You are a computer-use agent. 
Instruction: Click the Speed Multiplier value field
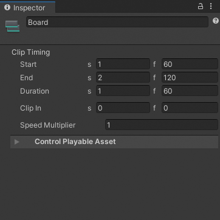(162, 125)
